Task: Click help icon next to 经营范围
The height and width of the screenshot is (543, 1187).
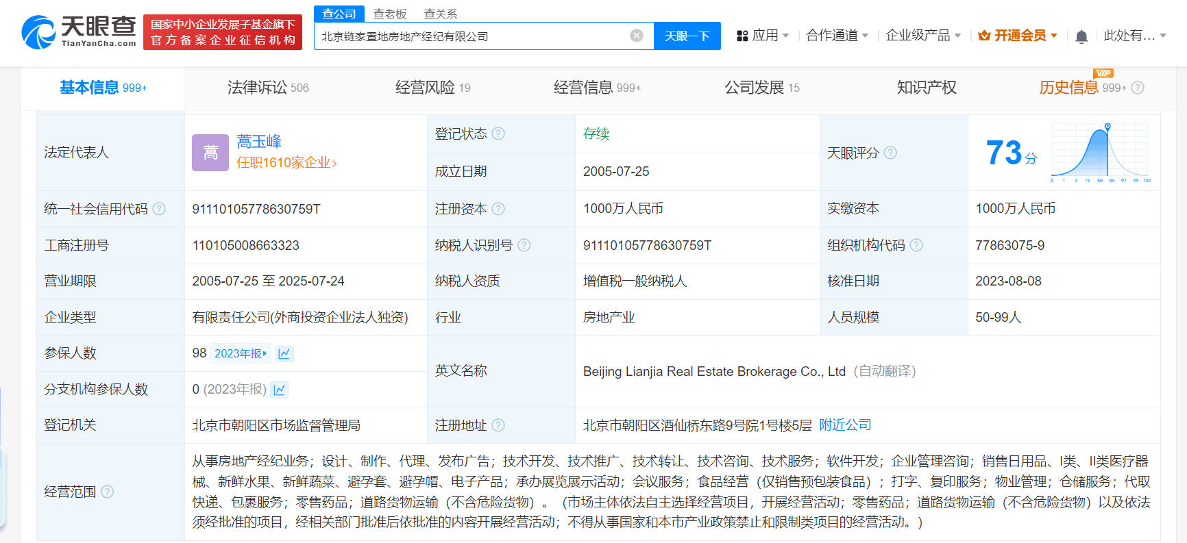Action: coord(108,492)
